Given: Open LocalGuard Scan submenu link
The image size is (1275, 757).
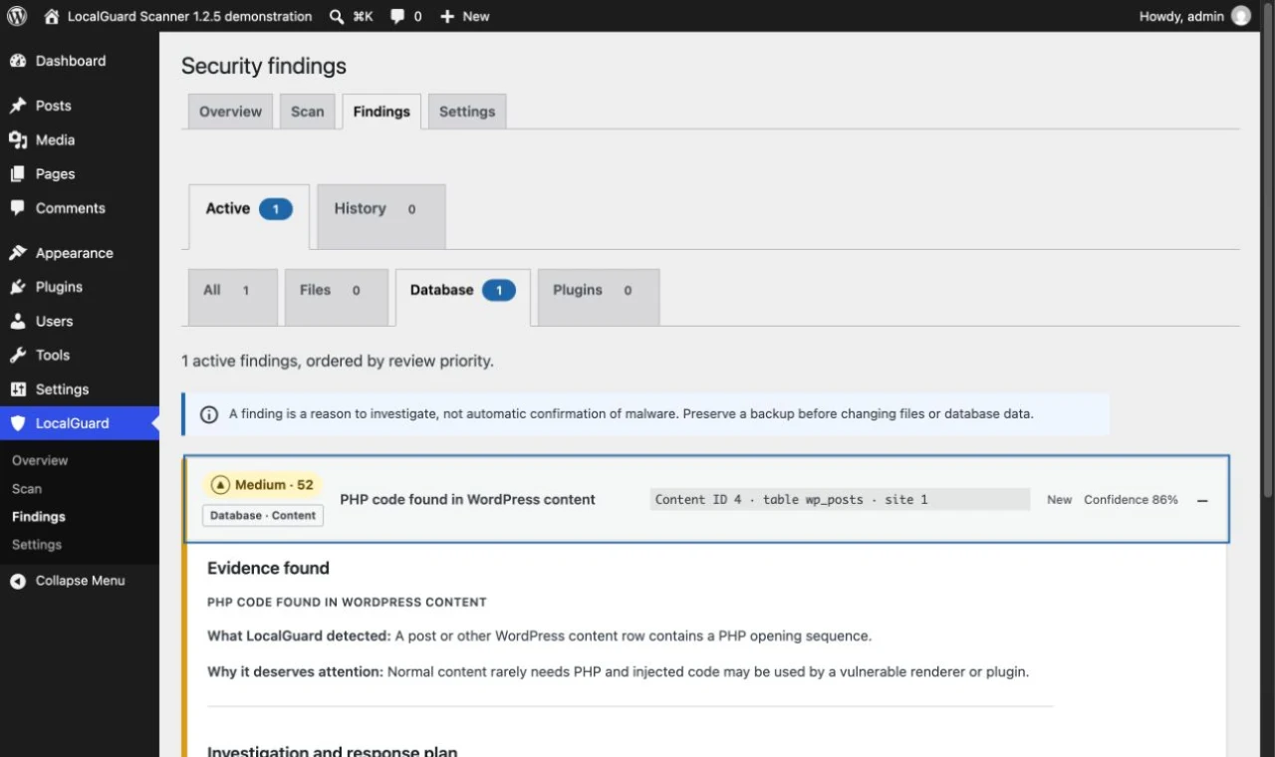Looking at the screenshot, I should click(27, 488).
